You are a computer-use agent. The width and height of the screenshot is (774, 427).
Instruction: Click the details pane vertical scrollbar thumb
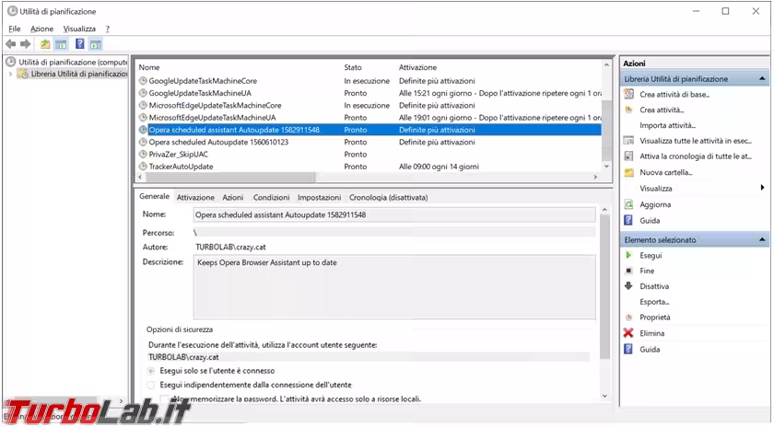[604, 286]
